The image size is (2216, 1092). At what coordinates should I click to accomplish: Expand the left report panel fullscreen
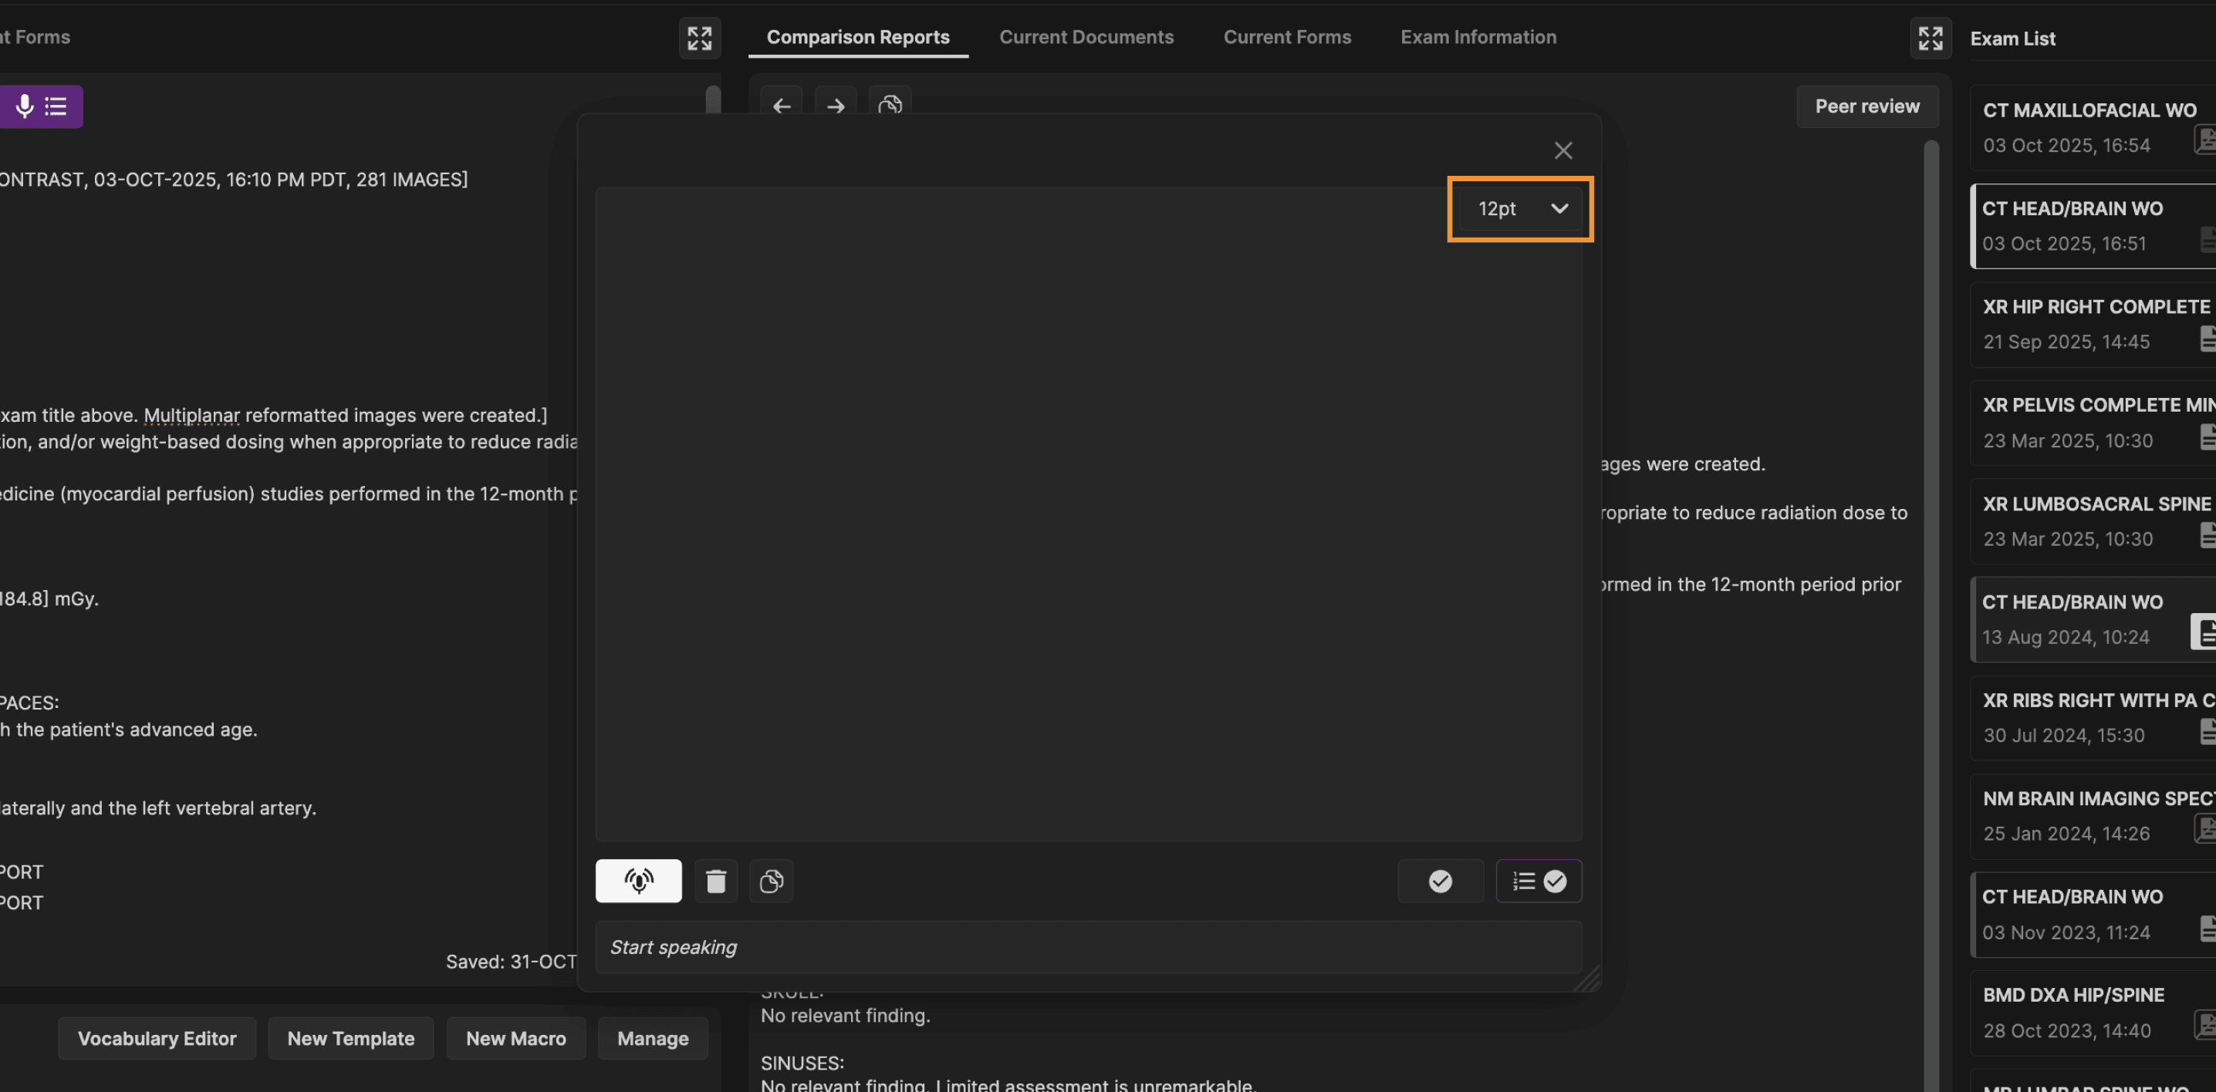coord(698,38)
